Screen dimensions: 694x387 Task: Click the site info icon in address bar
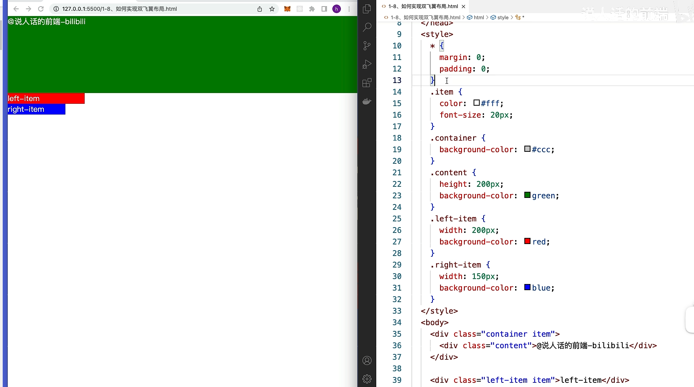click(56, 9)
